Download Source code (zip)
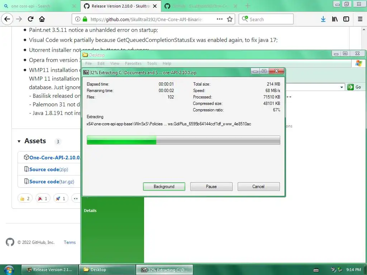The image size is (367, 275). tap(49, 169)
